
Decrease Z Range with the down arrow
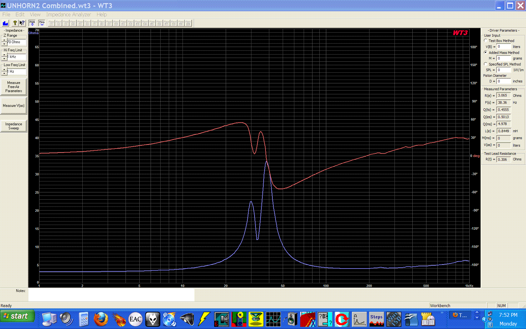click(x=4, y=44)
